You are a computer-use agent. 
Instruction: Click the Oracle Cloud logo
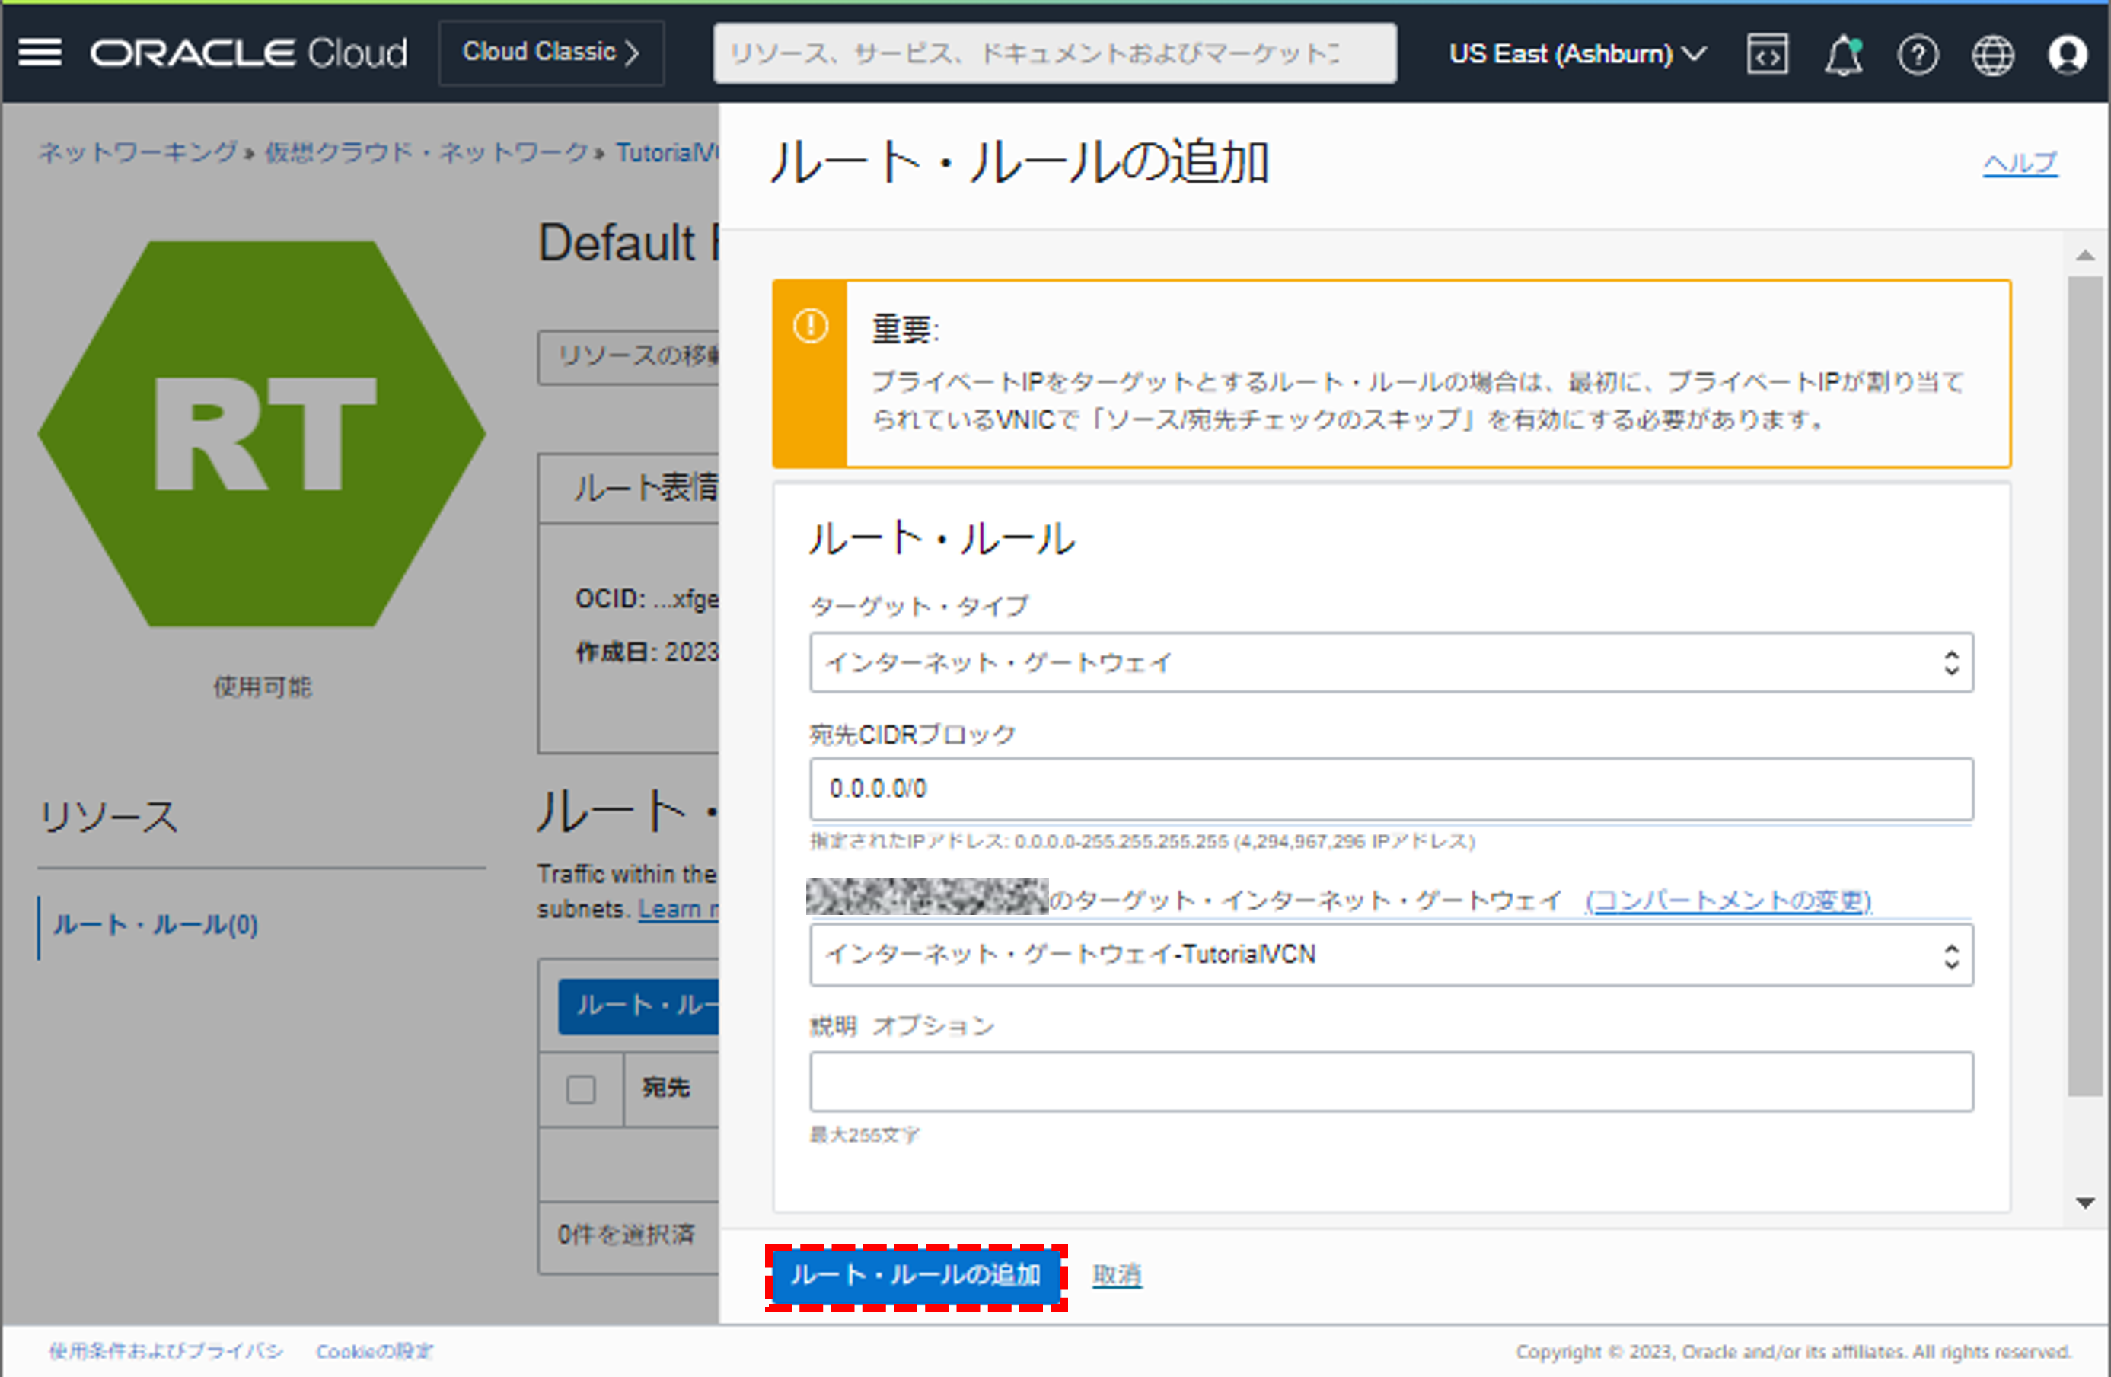[248, 53]
